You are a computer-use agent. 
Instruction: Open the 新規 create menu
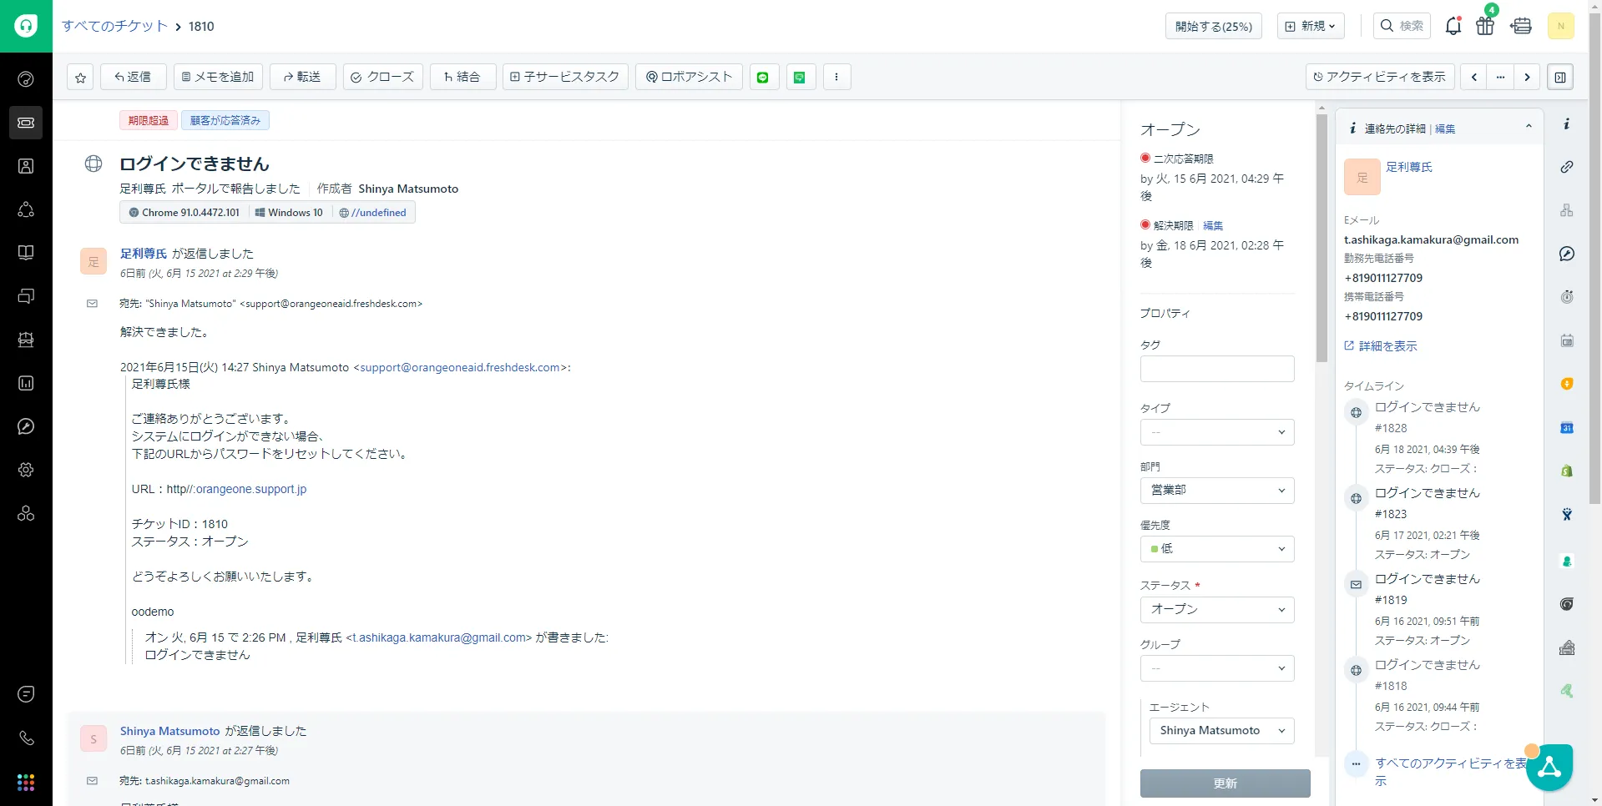click(x=1310, y=26)
